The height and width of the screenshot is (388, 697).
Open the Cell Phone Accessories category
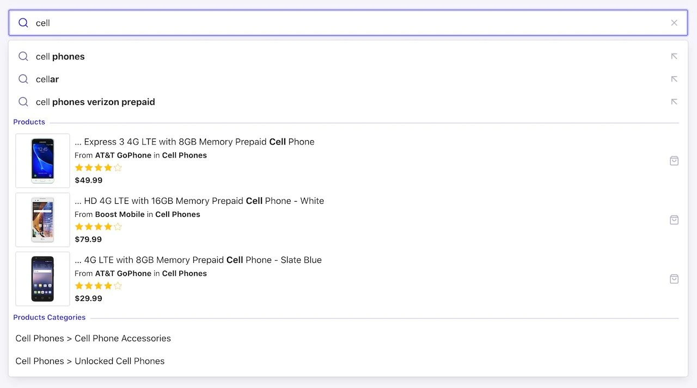click(x=93, y=338)
